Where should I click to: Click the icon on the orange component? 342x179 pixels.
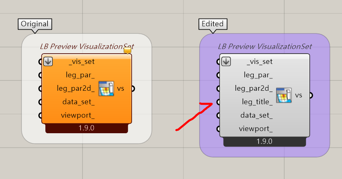coord(106,89)
